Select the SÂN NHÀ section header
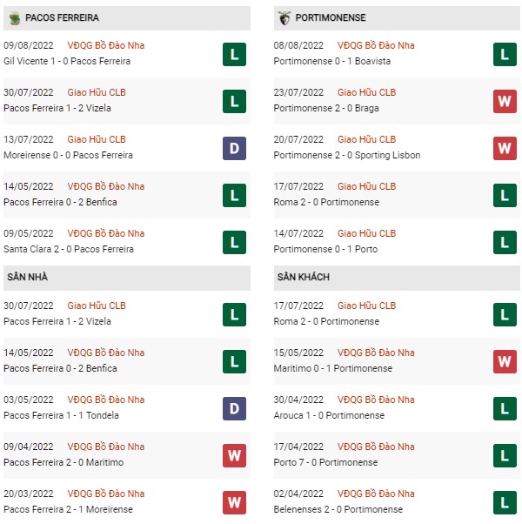The width and height of the screenshot is (522, 524). click(x=127, y=278)
